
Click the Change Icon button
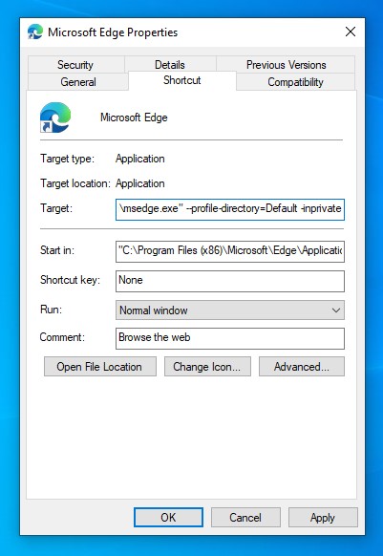[x=207, y=366]
